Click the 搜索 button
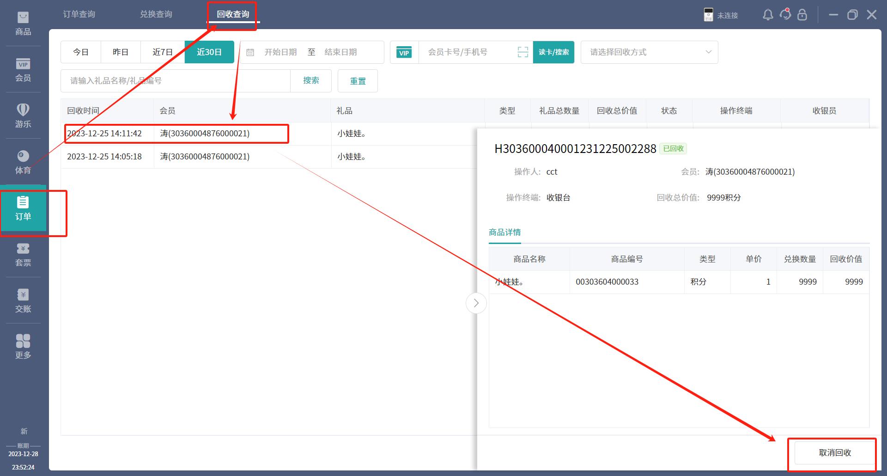887x476 pixels. (311, 80)
